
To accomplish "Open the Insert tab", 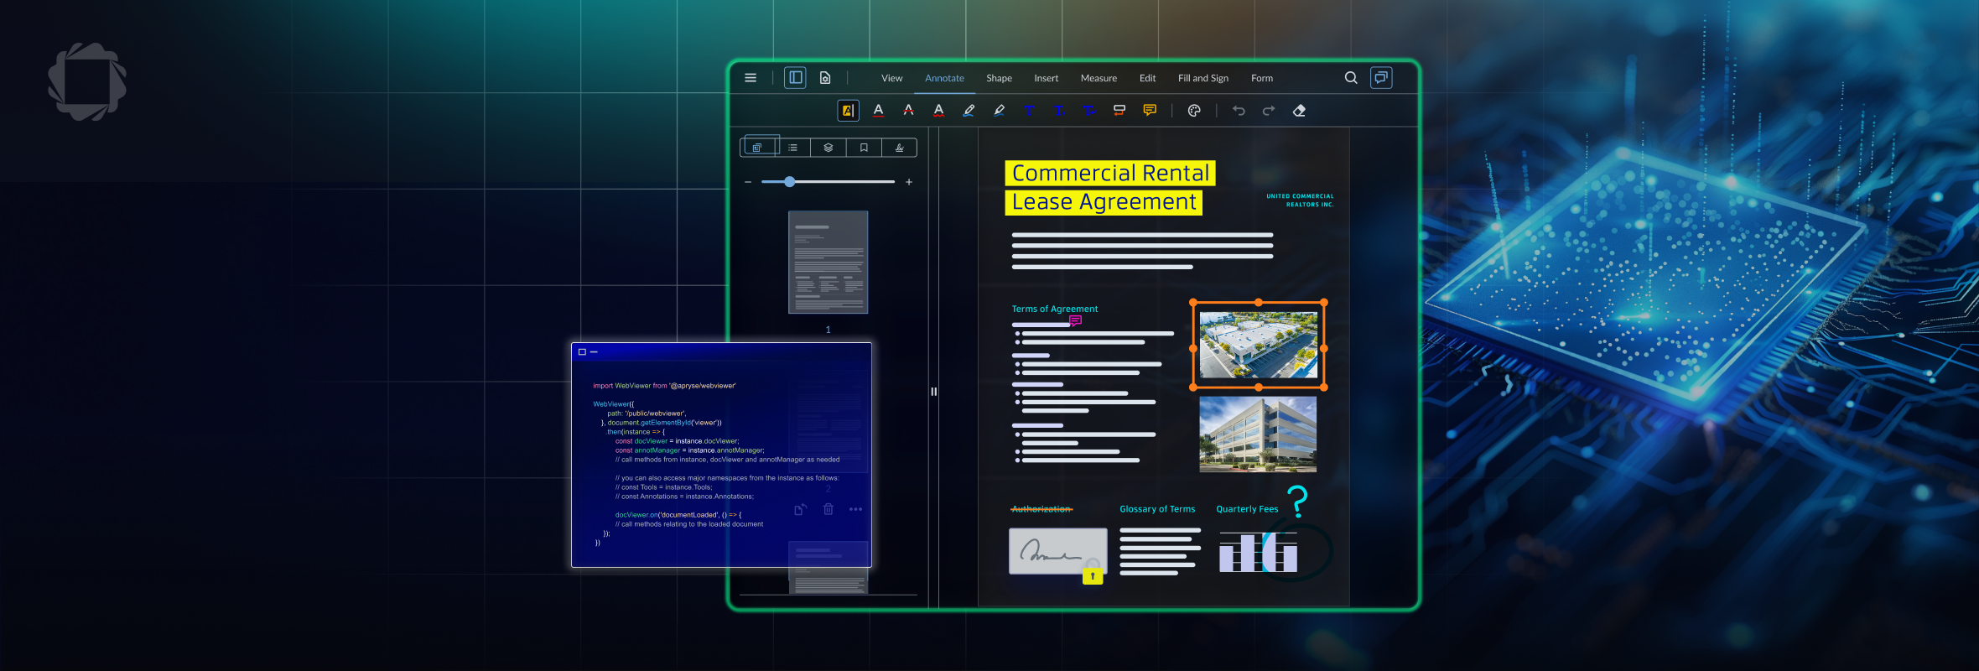I will 1046,78.
